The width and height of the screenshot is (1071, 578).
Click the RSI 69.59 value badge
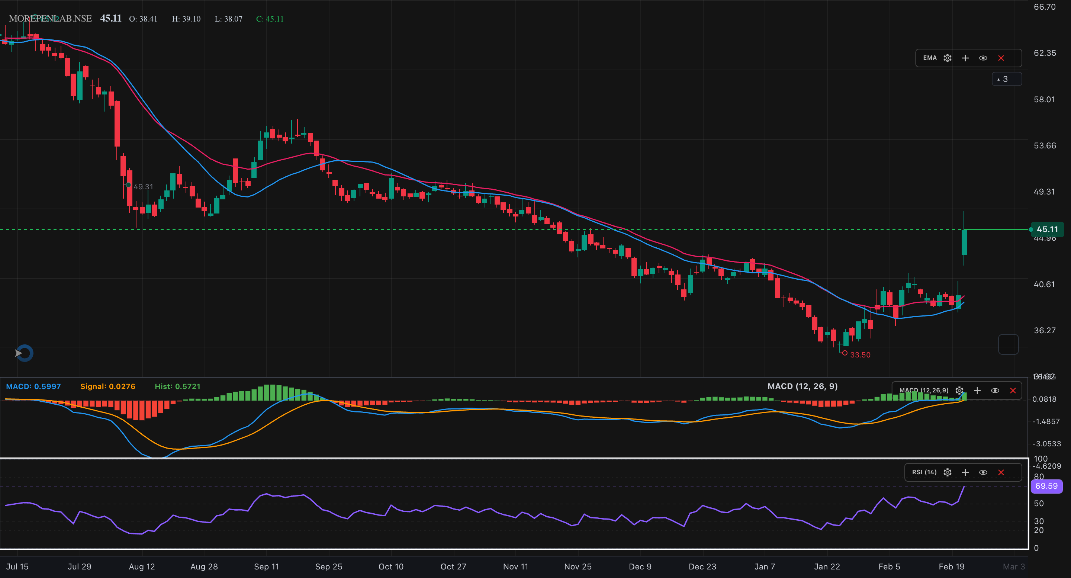coord(1046,486)
